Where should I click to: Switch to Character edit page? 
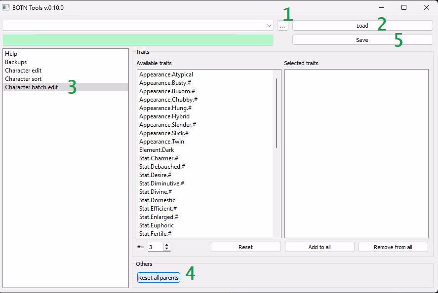coord(23,71)
